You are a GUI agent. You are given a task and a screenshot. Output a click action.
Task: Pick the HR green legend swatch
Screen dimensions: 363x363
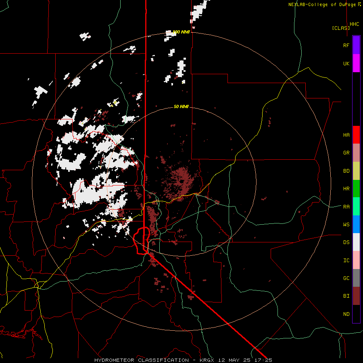point(356,188)
